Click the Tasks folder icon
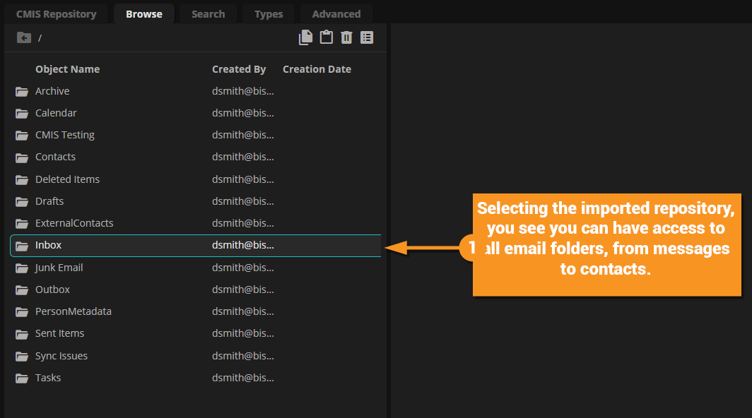The image size is (752, 418). coord(22,378)
